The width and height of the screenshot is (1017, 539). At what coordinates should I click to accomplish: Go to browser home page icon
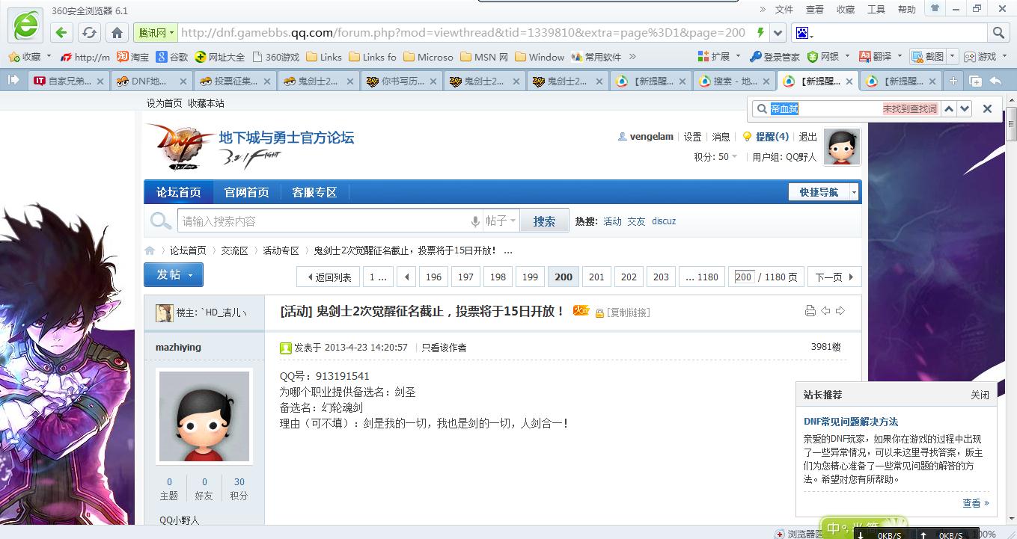(117, 32)
